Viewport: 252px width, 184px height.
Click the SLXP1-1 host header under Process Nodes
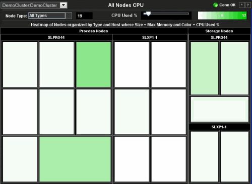150,37
